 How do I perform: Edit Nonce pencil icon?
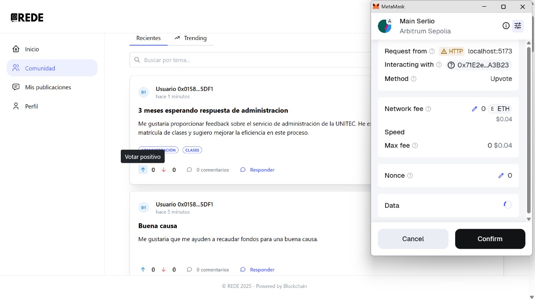coord(501,176)
